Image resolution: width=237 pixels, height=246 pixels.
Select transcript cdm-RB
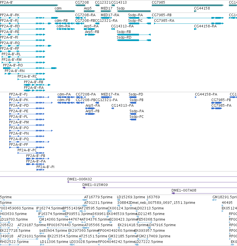coord(65,23)
